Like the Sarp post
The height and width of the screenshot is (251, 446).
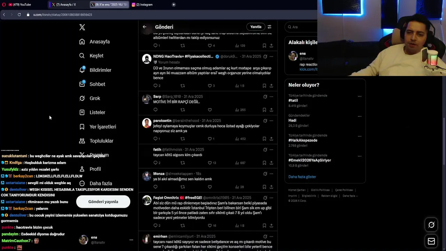tap(210, 110)
